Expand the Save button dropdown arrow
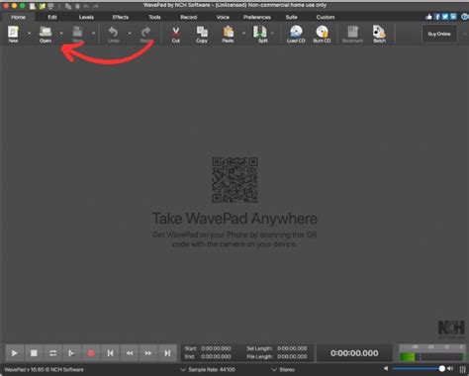This screenshot has height=376, width=469. pos(93,34)
